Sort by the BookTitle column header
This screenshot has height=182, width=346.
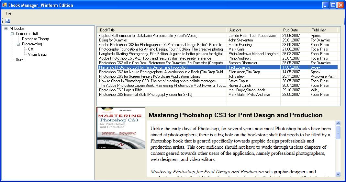(162, 30)
